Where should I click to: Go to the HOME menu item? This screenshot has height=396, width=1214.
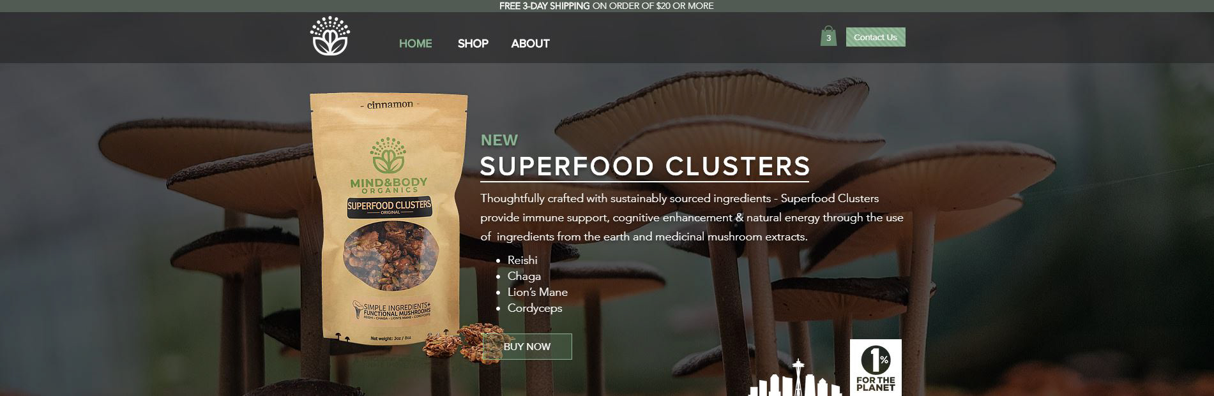[x=416, y=43]
